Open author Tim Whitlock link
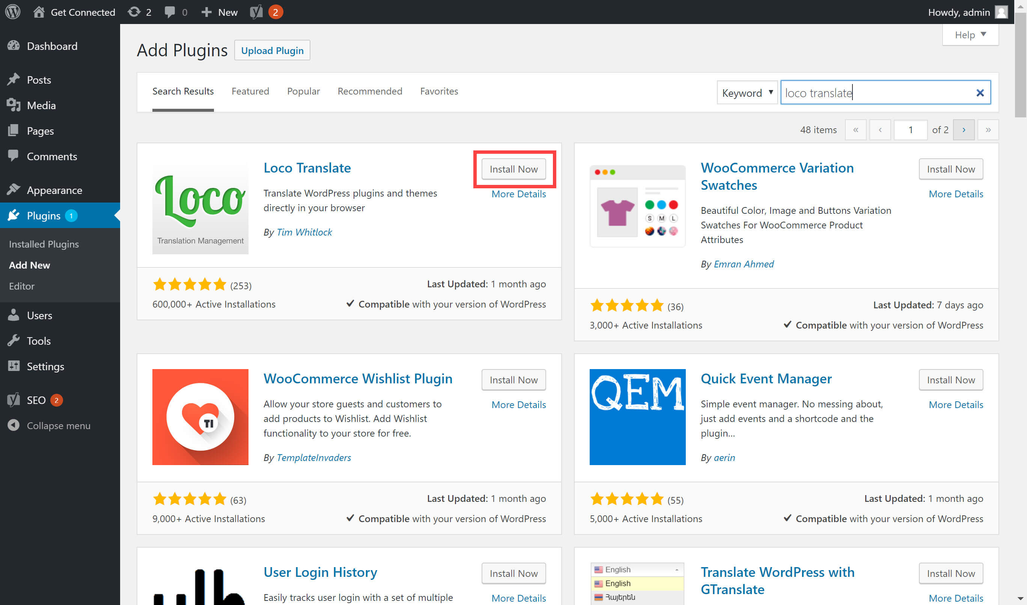Screen dimensions: 1027x605 [x=304, y=232]
